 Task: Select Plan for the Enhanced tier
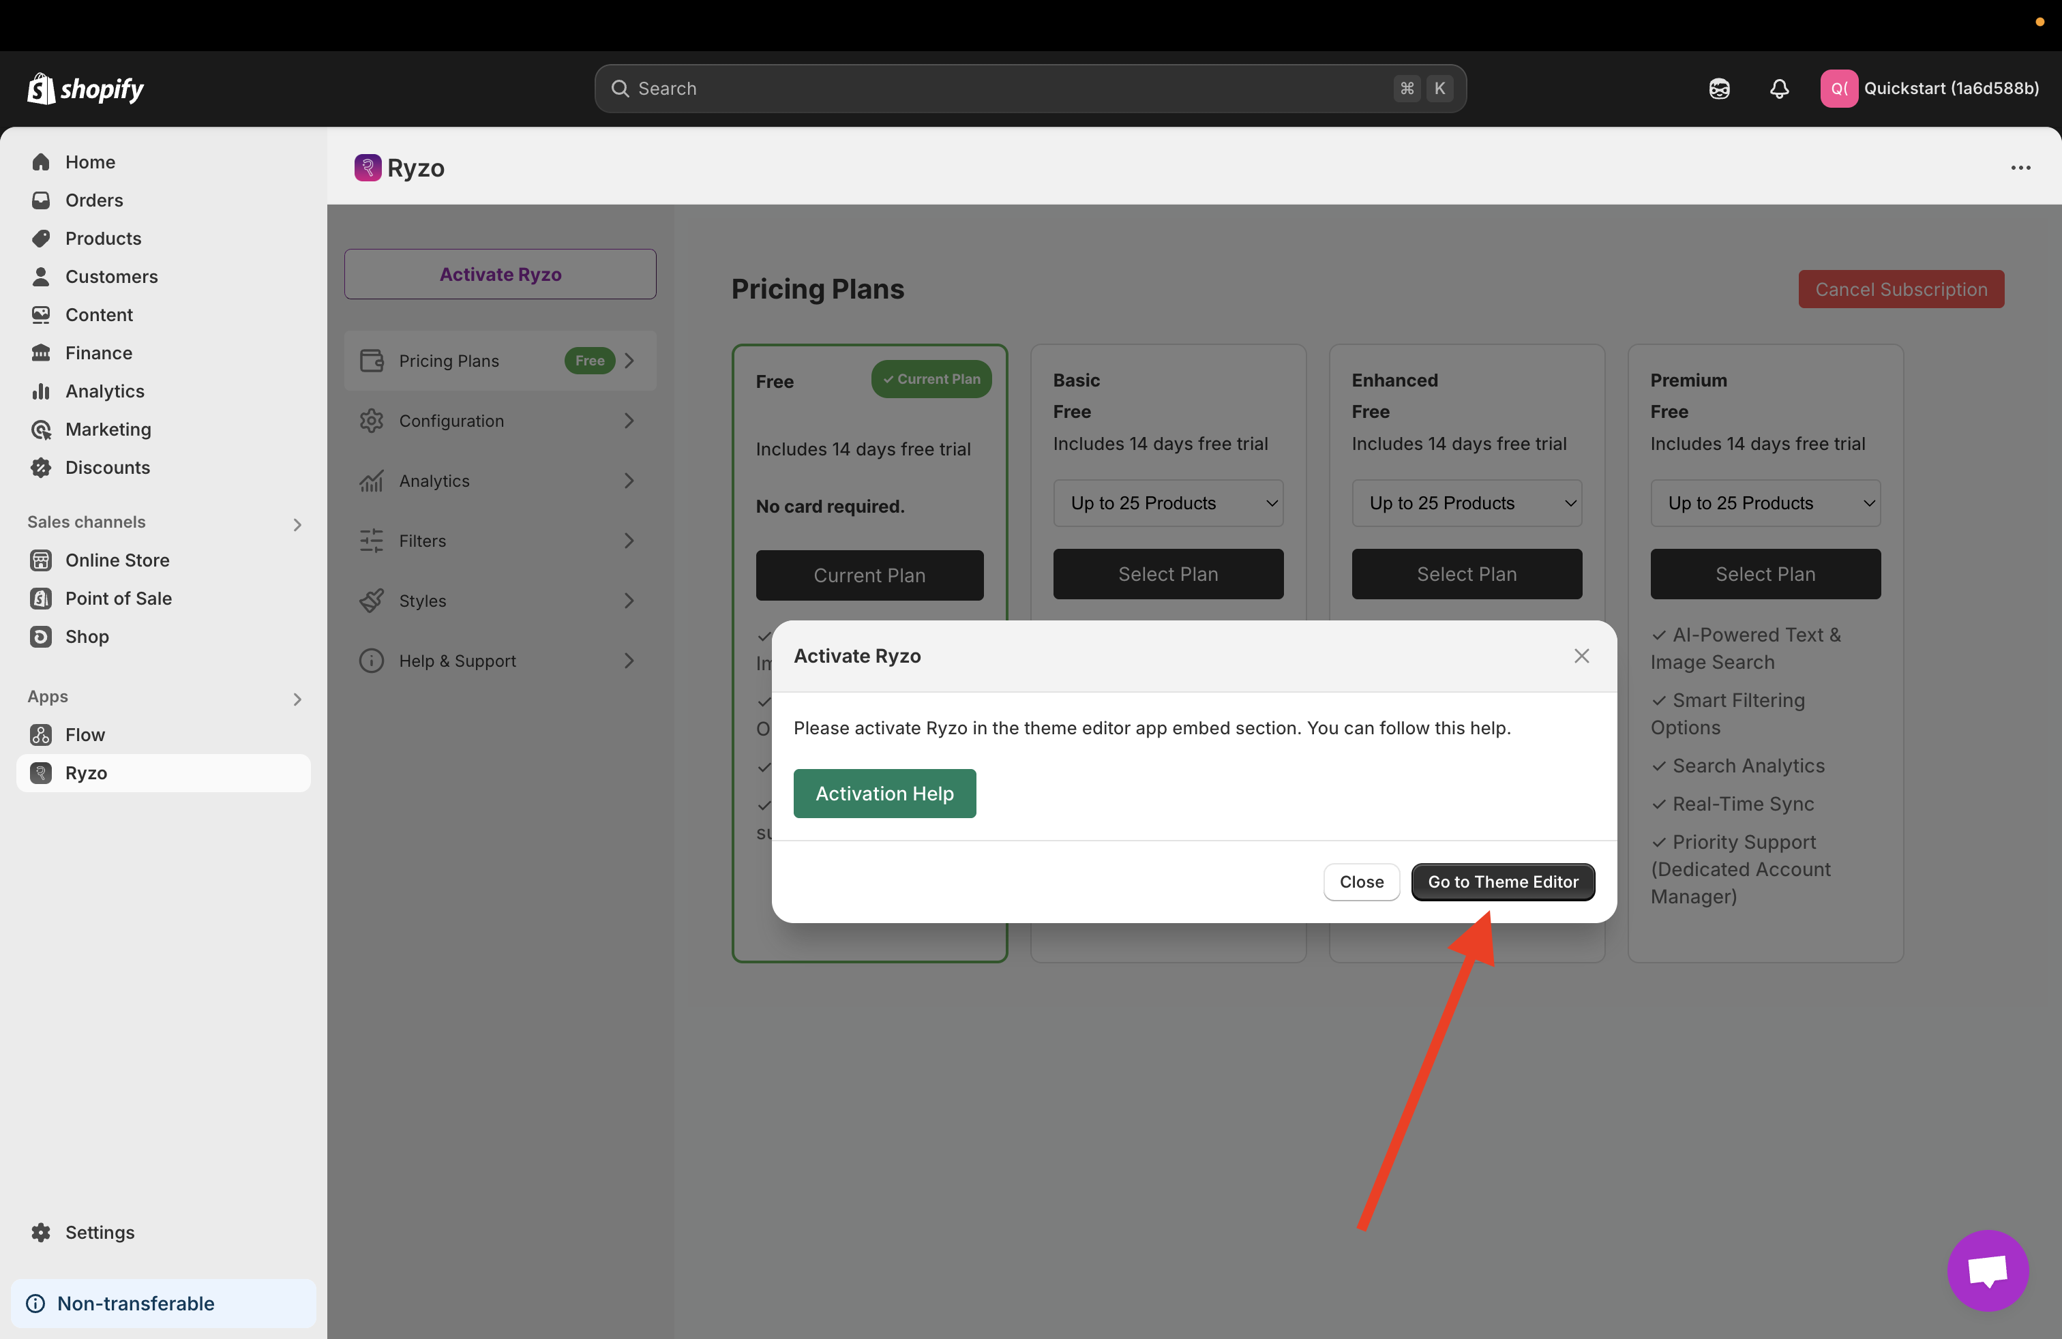tap(1467, 573)
